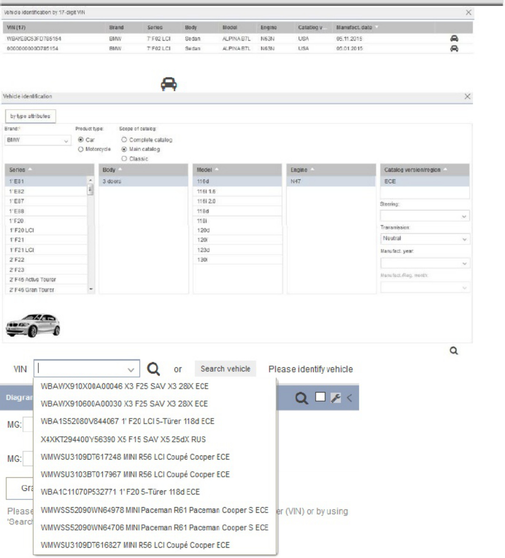Select VIN row 0000000000D785154
This screenshot has height=558, width=505.
pos(238,48)
